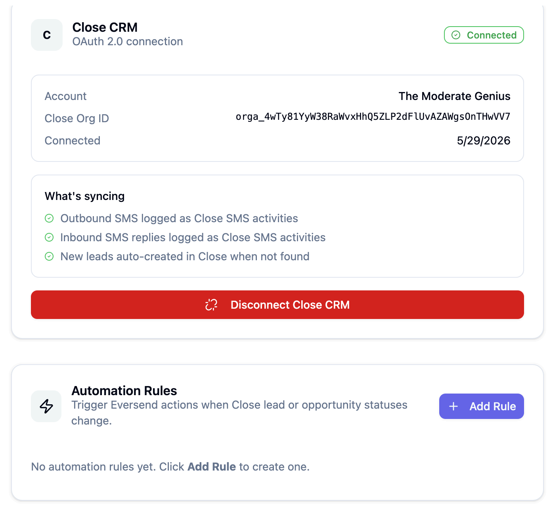
Task: Click the connected date 5/29/2026
Action: point(484,140)
